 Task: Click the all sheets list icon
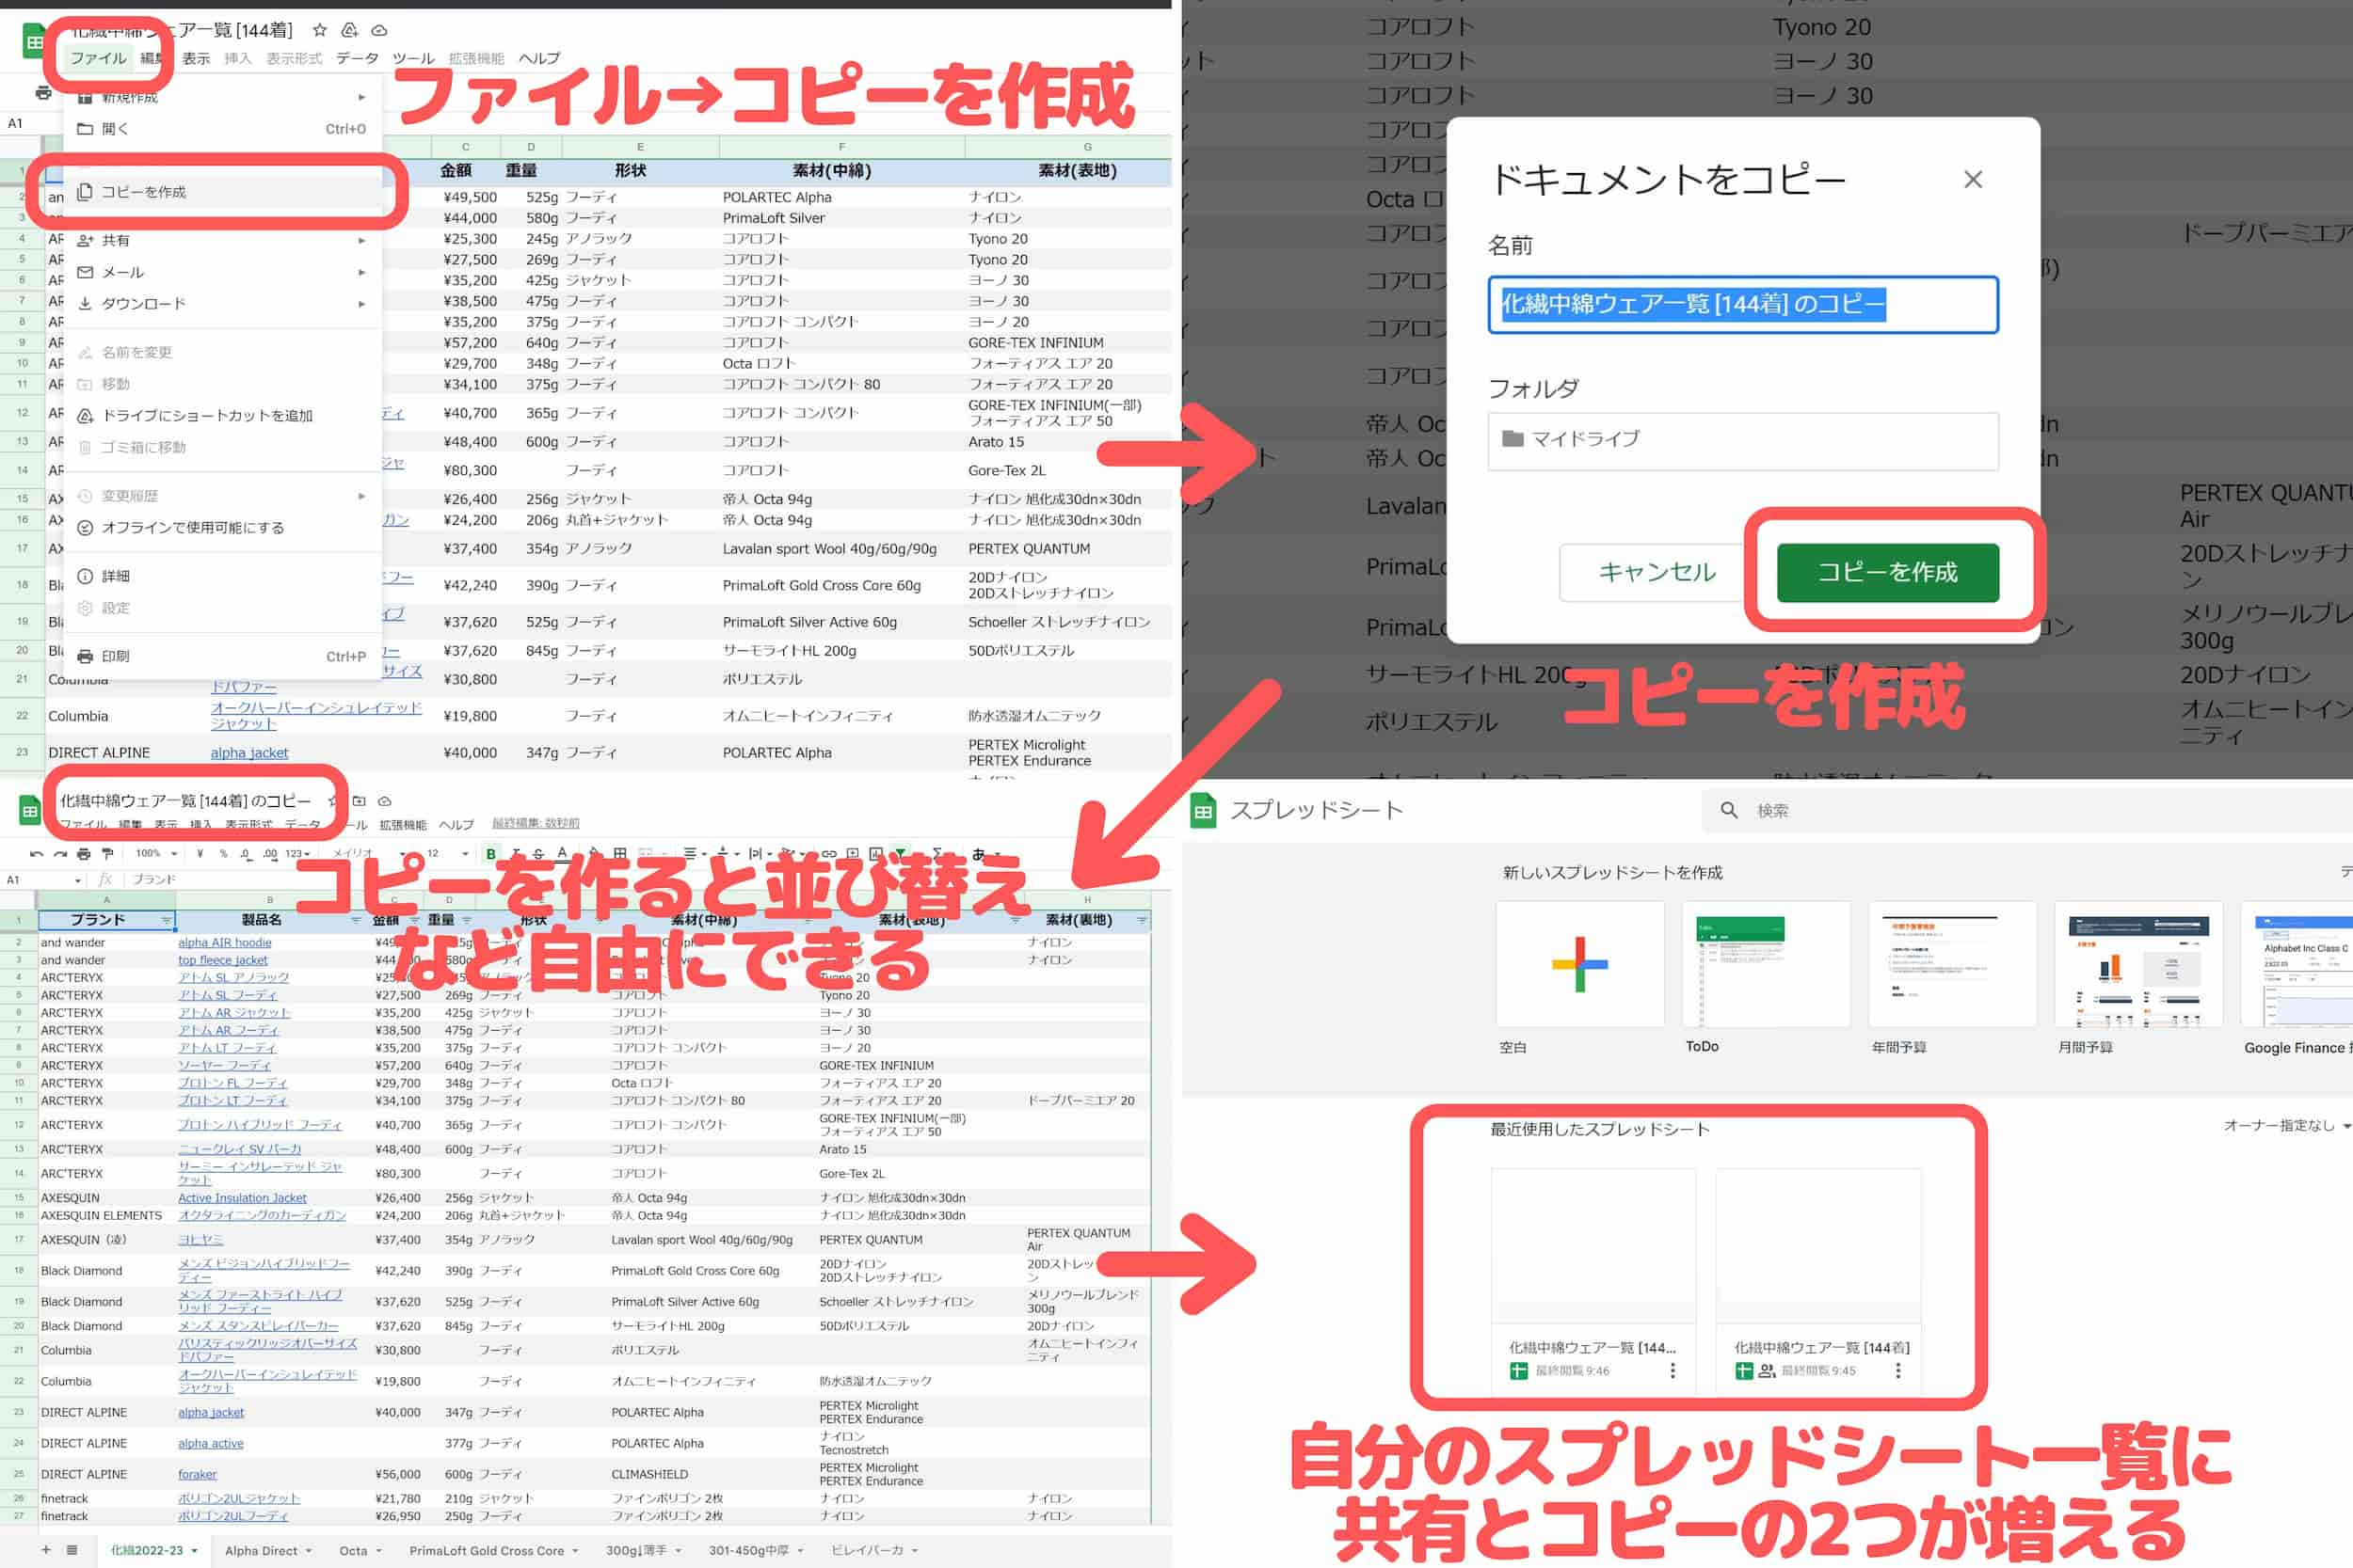pyautogui.click(x=72, y=1550)
